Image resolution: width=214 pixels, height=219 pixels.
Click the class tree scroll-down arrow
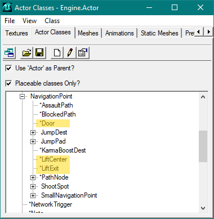pos(203,208)
